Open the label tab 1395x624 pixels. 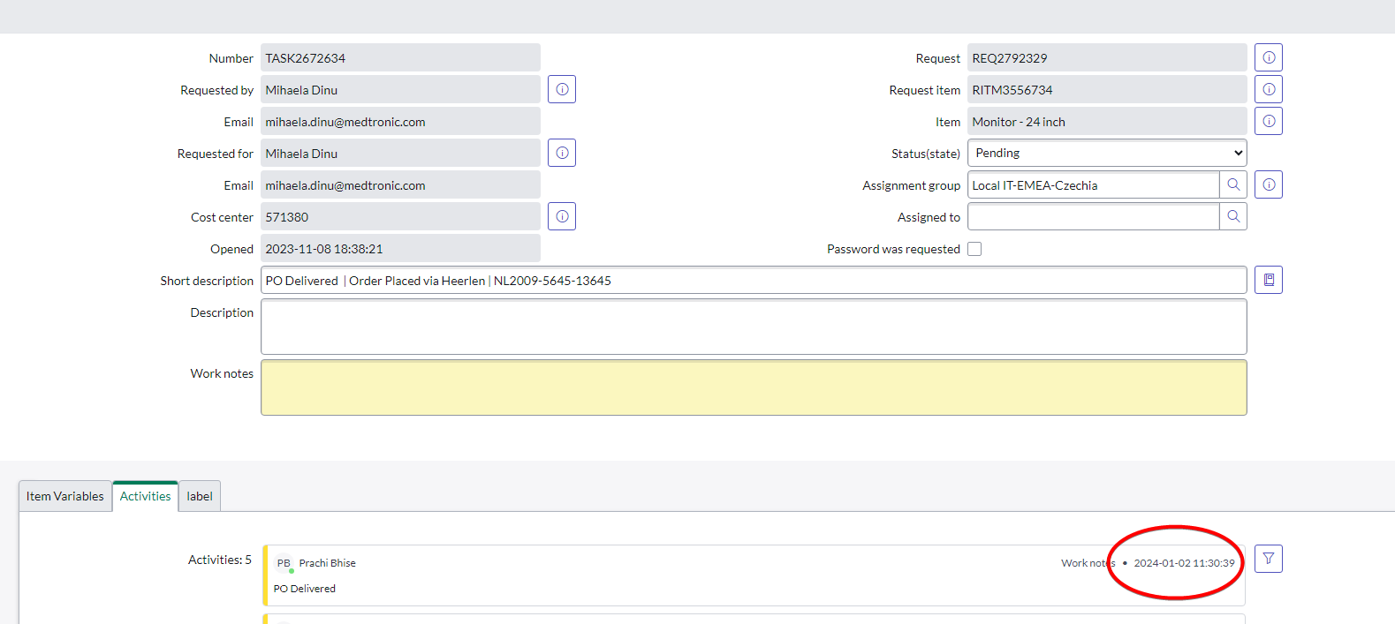click(x=200, y=496)
